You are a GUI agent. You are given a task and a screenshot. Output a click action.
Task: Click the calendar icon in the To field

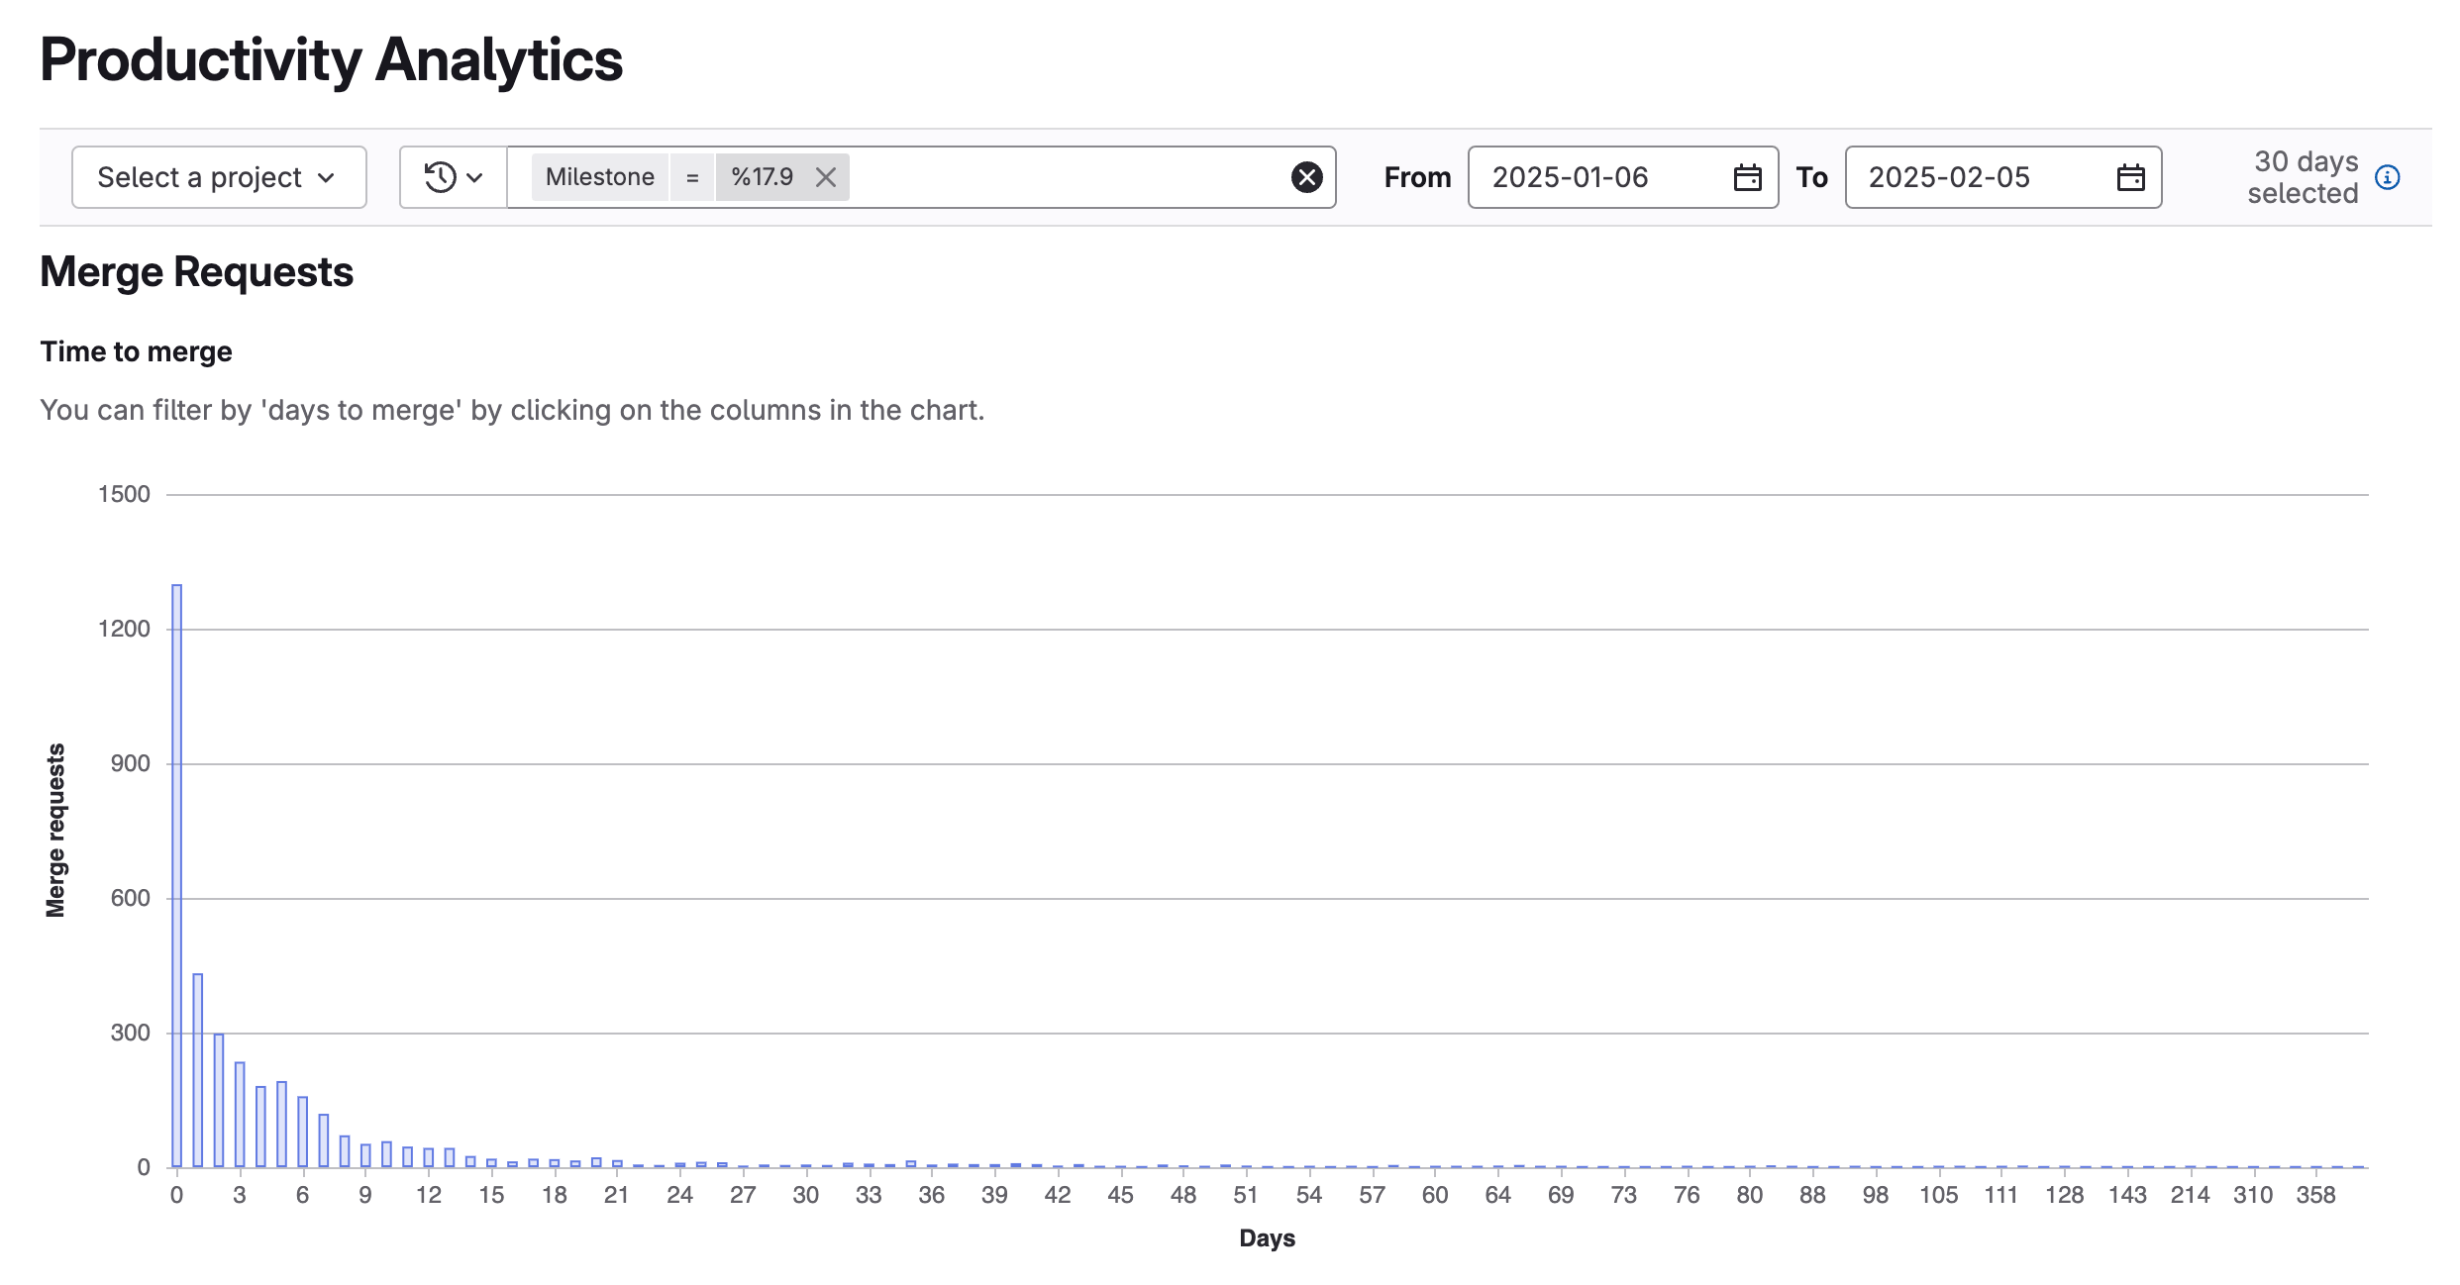[x=2129, y=177]
